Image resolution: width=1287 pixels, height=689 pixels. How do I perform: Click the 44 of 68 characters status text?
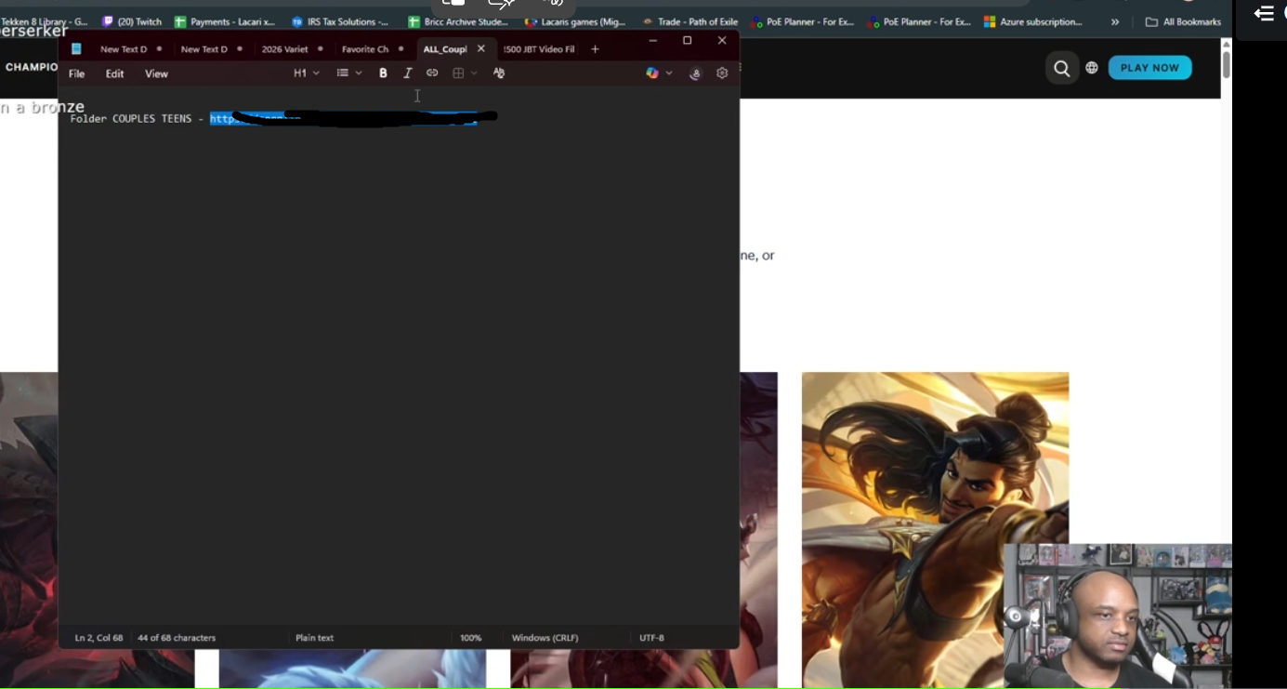pyautogui.click(x=177, y=638)
